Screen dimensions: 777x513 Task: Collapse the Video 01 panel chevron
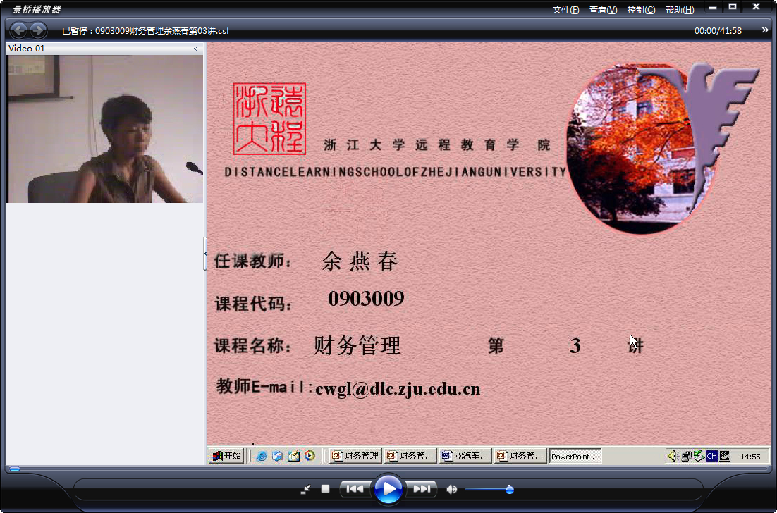coord(196,49)
